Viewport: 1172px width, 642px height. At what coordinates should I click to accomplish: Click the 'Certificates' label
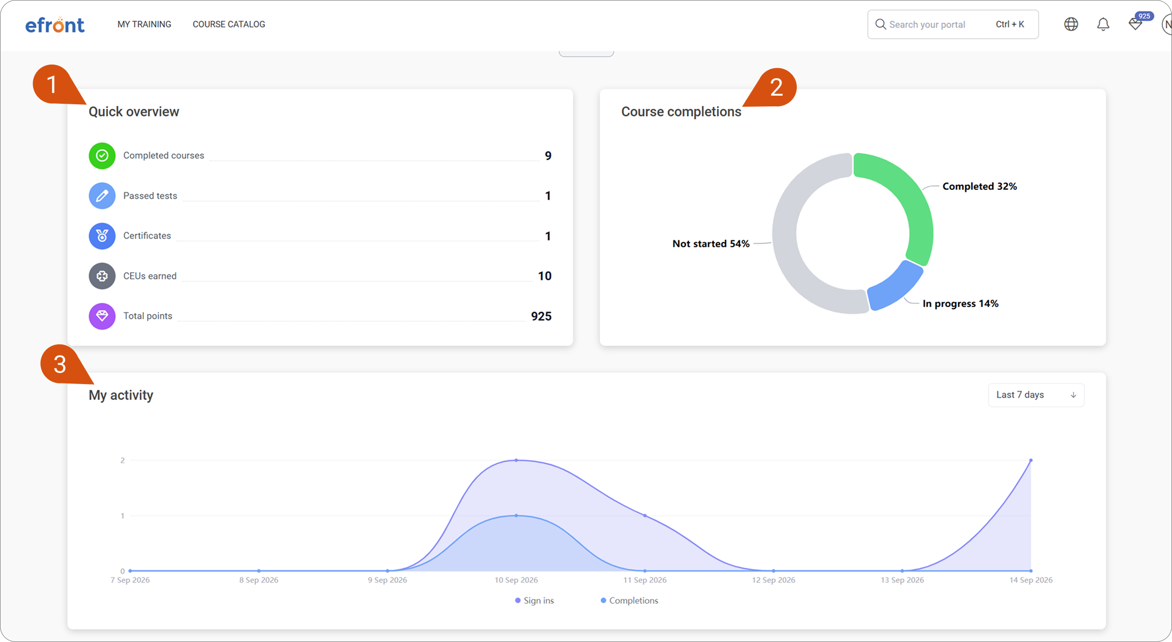(x=147, y=236)
